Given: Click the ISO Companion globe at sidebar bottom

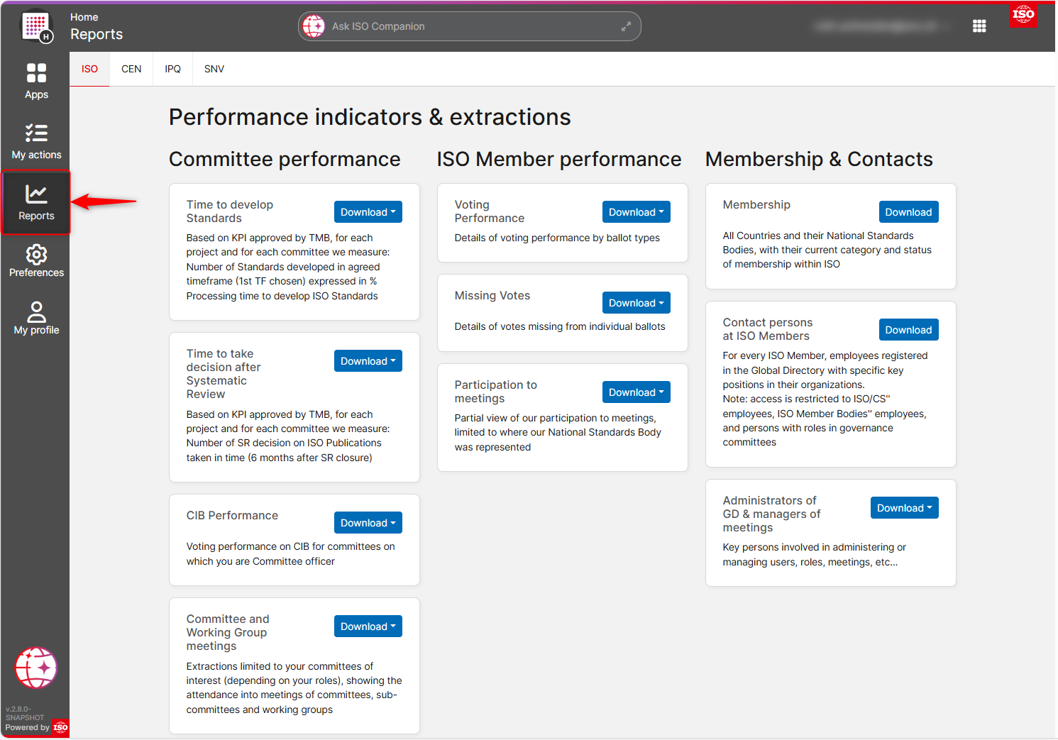Looking at the screenshot, I should (35, 668).
